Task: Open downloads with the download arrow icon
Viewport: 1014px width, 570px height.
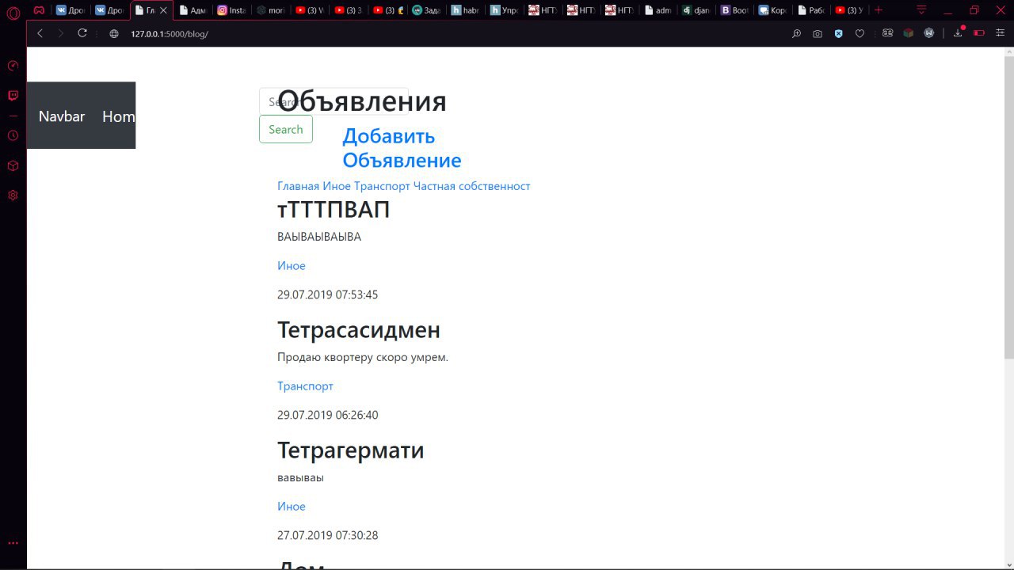Action: click(959, 32)
